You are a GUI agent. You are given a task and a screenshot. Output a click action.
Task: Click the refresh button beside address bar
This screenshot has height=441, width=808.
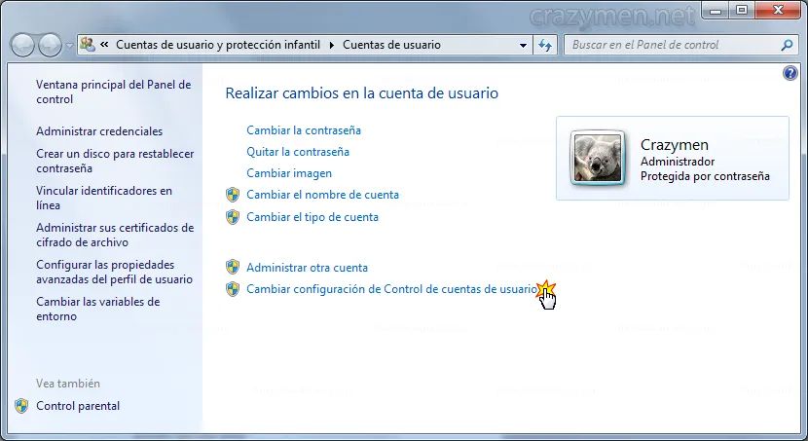tap(546, 45)
